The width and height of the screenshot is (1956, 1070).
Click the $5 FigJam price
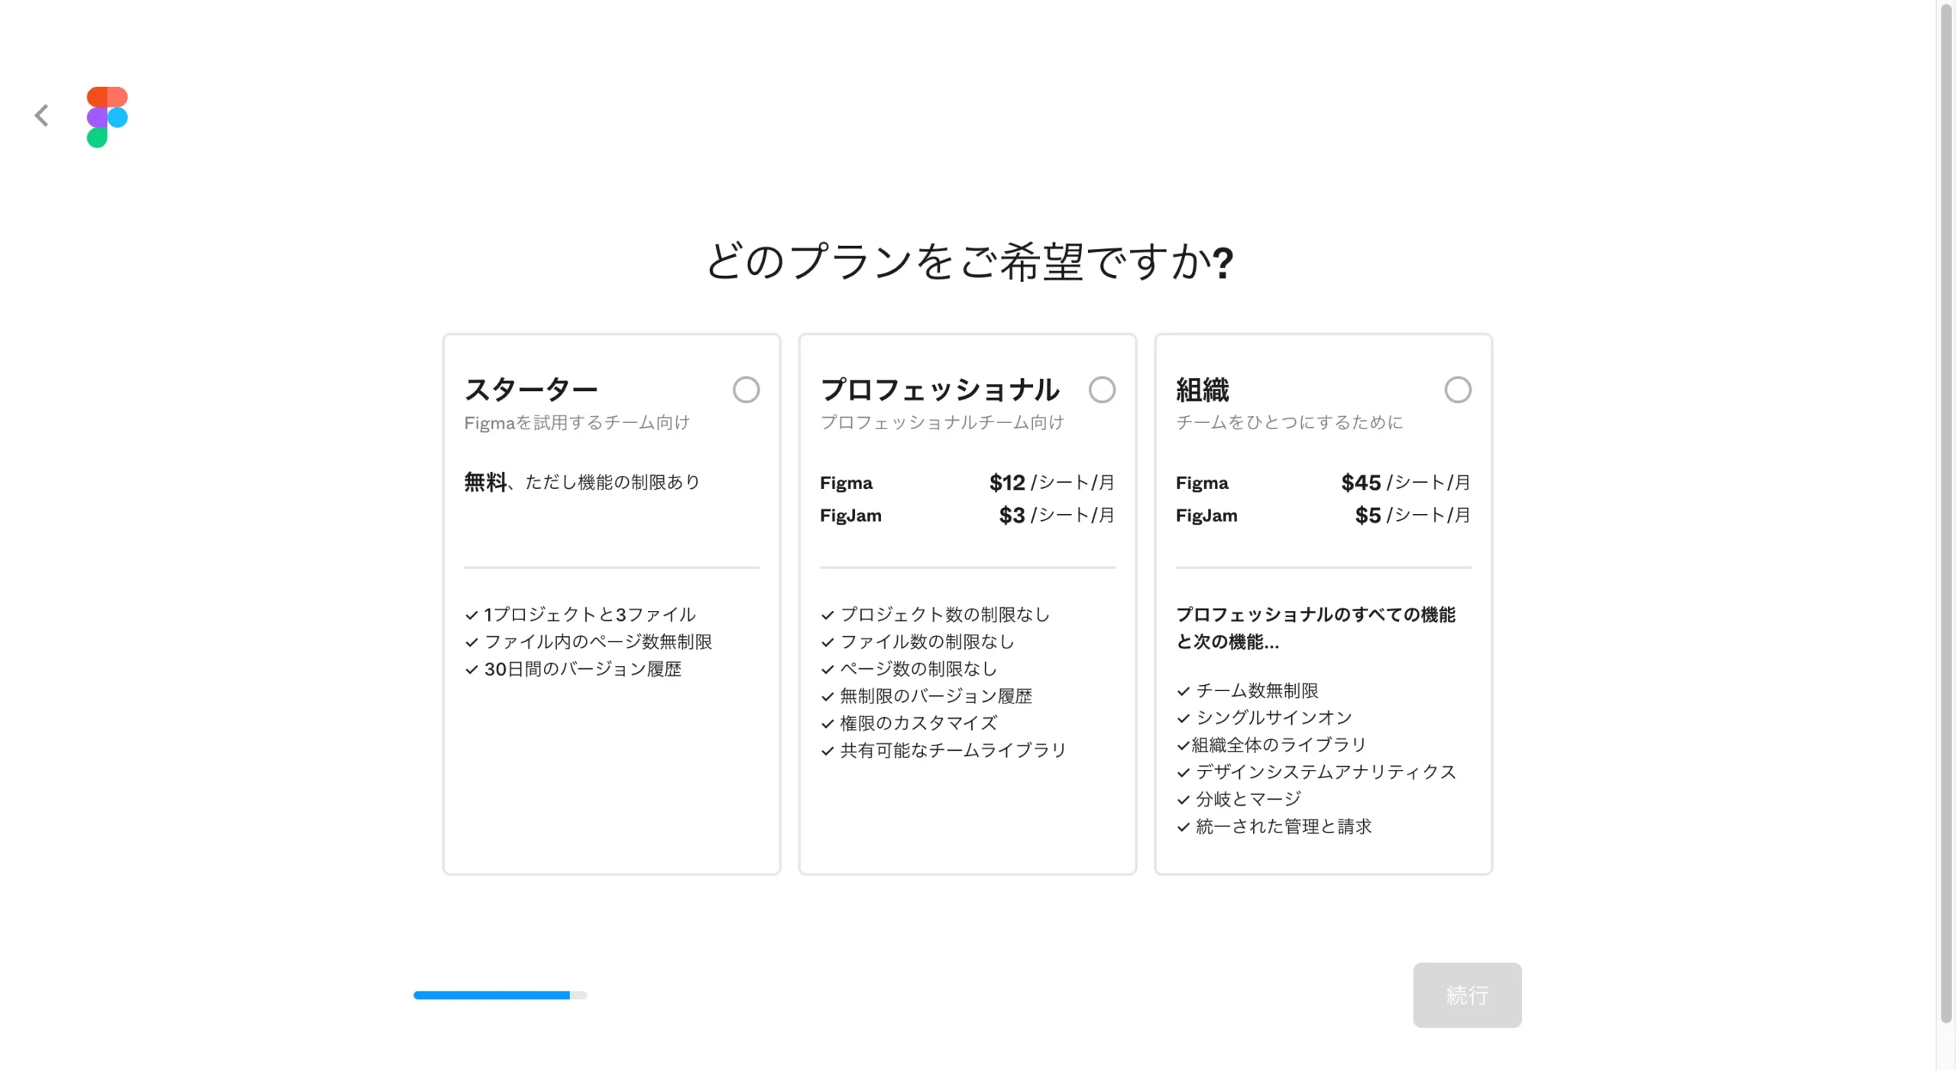tap(1368, 516)
